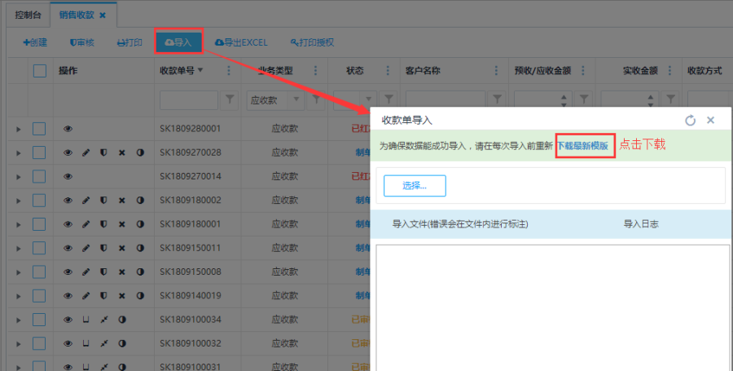The image size is (733, 371).
Task: Click the 打印 print toolbar button
Action: click(x=130, y=42)
